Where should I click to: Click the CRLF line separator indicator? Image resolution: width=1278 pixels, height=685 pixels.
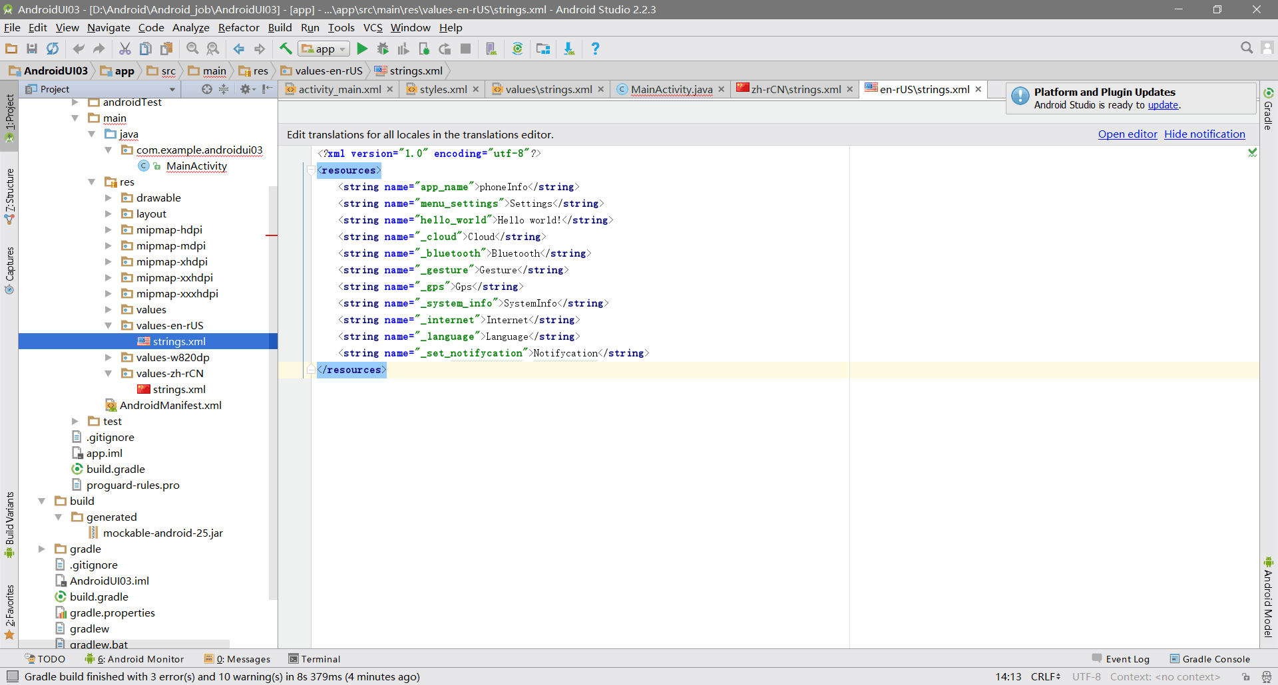click(x=1046, y=676)
